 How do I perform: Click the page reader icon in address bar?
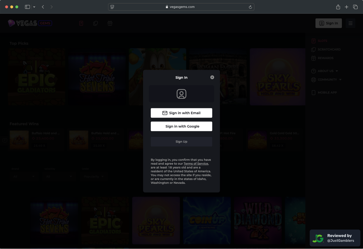112,7
